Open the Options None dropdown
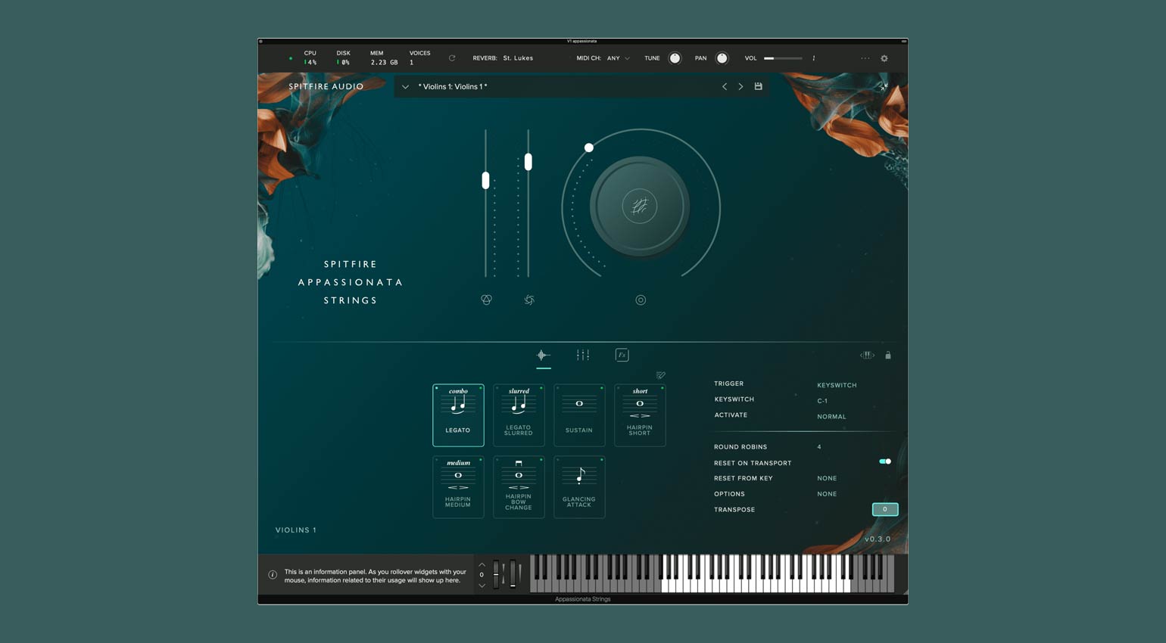This screenshot has width=1166, height=643. [x=827, y=494]
